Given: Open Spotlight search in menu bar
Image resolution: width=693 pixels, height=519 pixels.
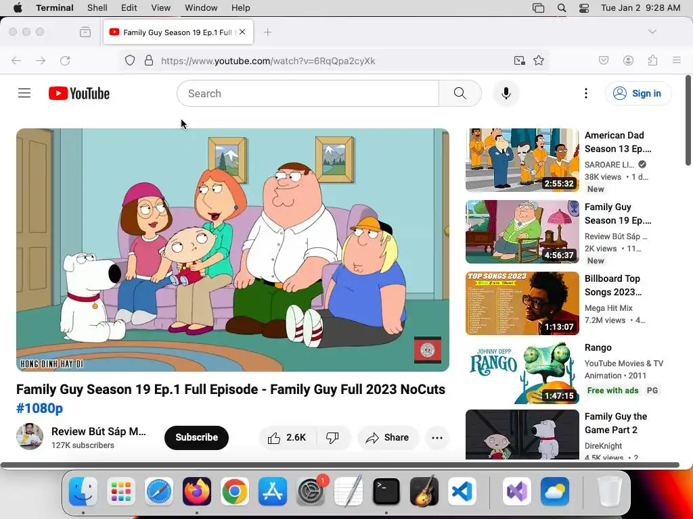Looking at the screenshot, I should pos(562,8).
